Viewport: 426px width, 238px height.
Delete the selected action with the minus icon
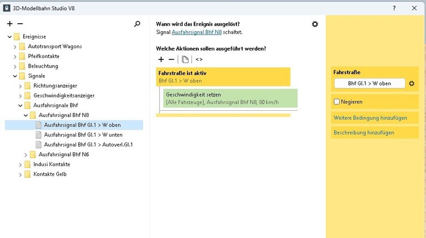pos(172,59)
